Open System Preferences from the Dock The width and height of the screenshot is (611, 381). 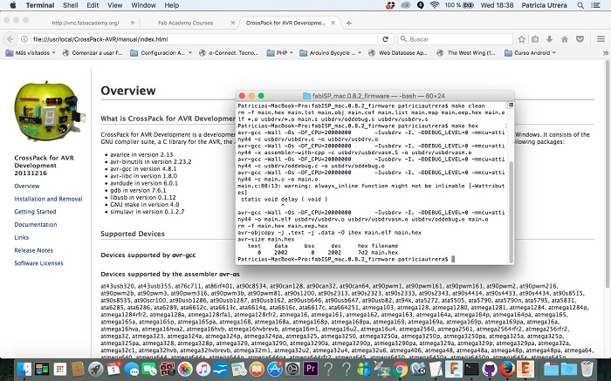point(292,368)
